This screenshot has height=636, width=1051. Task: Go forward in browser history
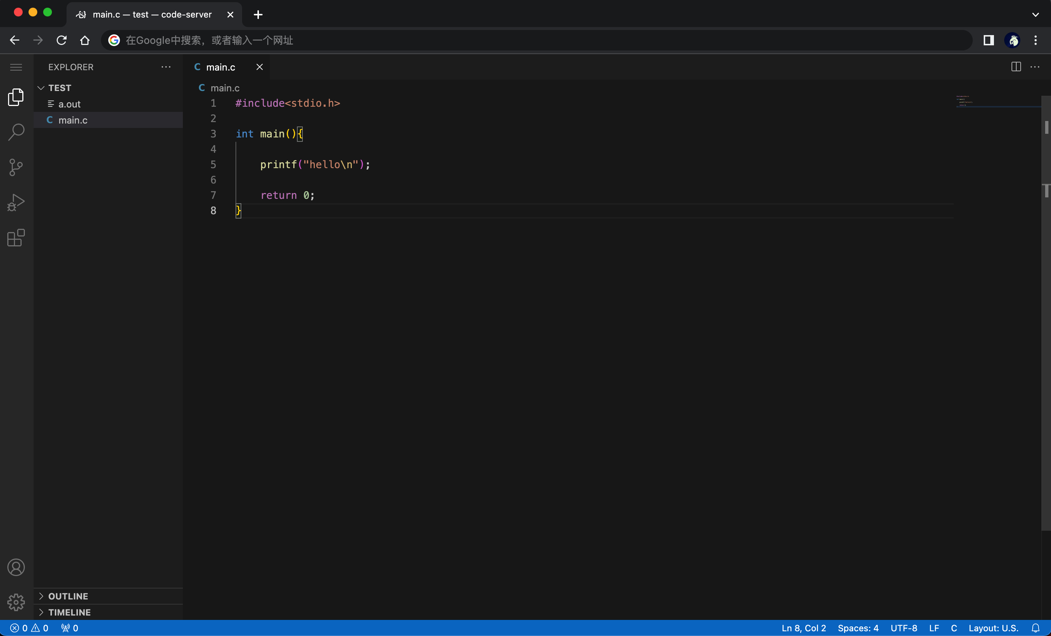pos(38,40)
